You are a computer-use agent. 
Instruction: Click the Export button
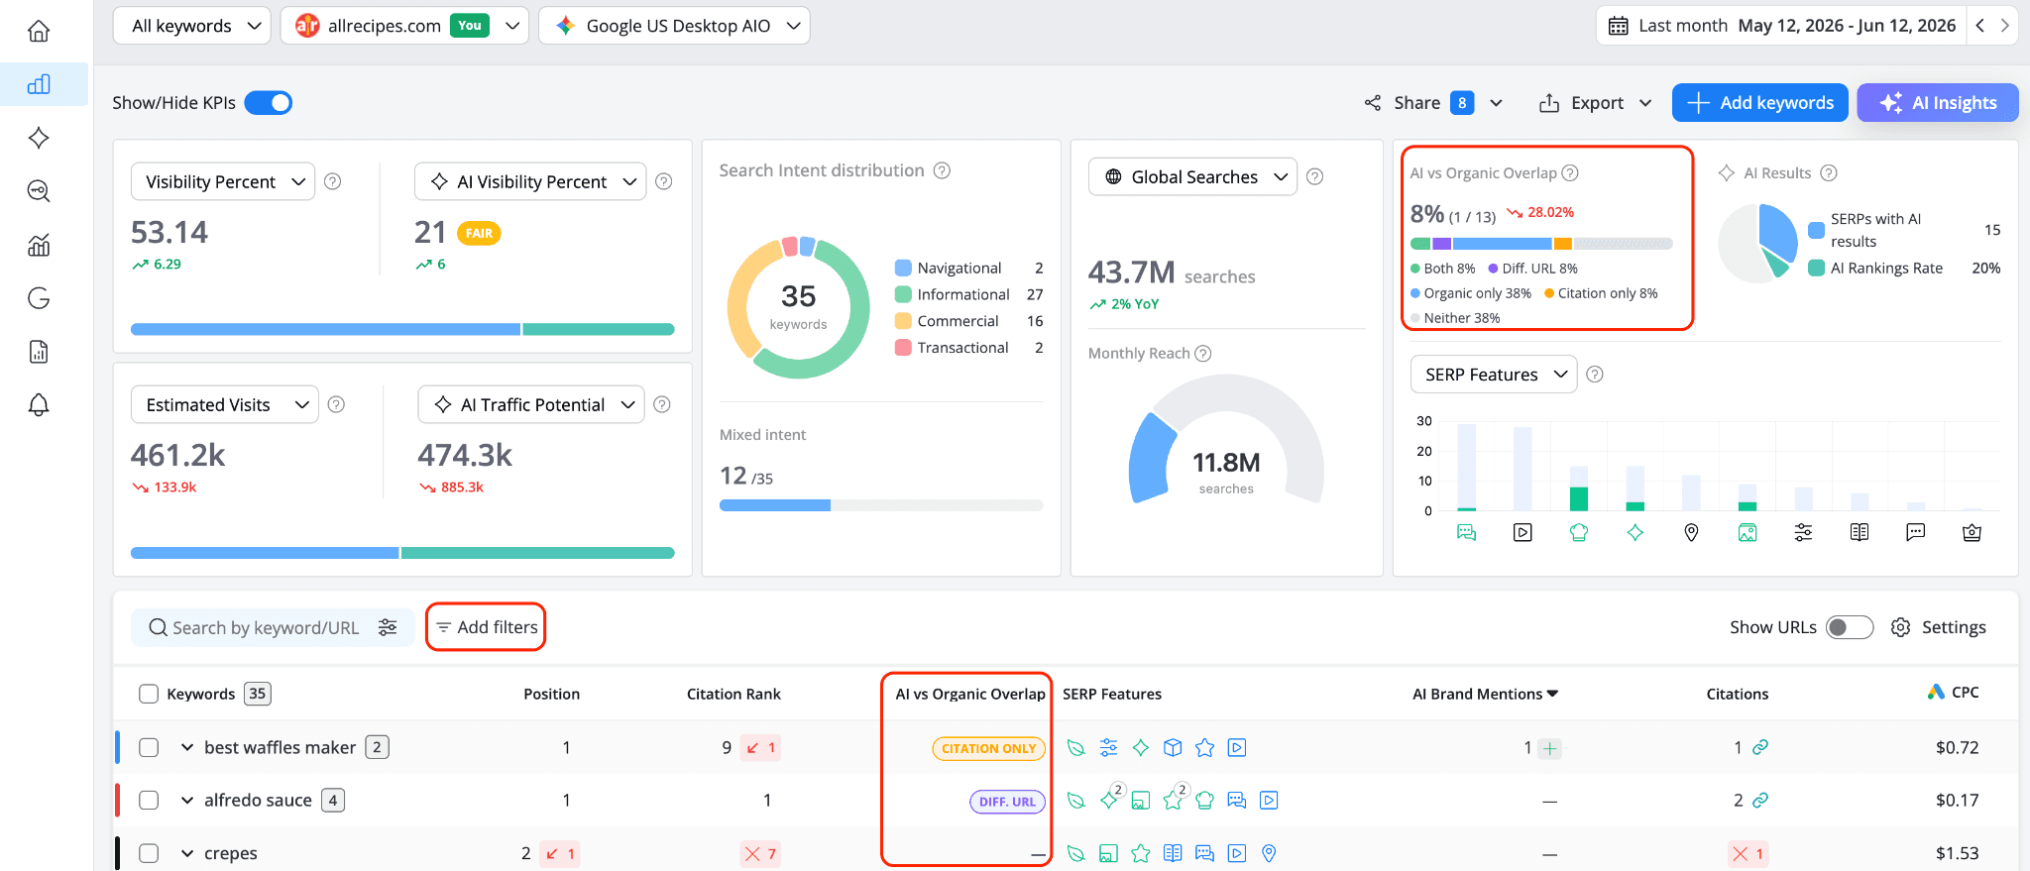coord(1581,103)
